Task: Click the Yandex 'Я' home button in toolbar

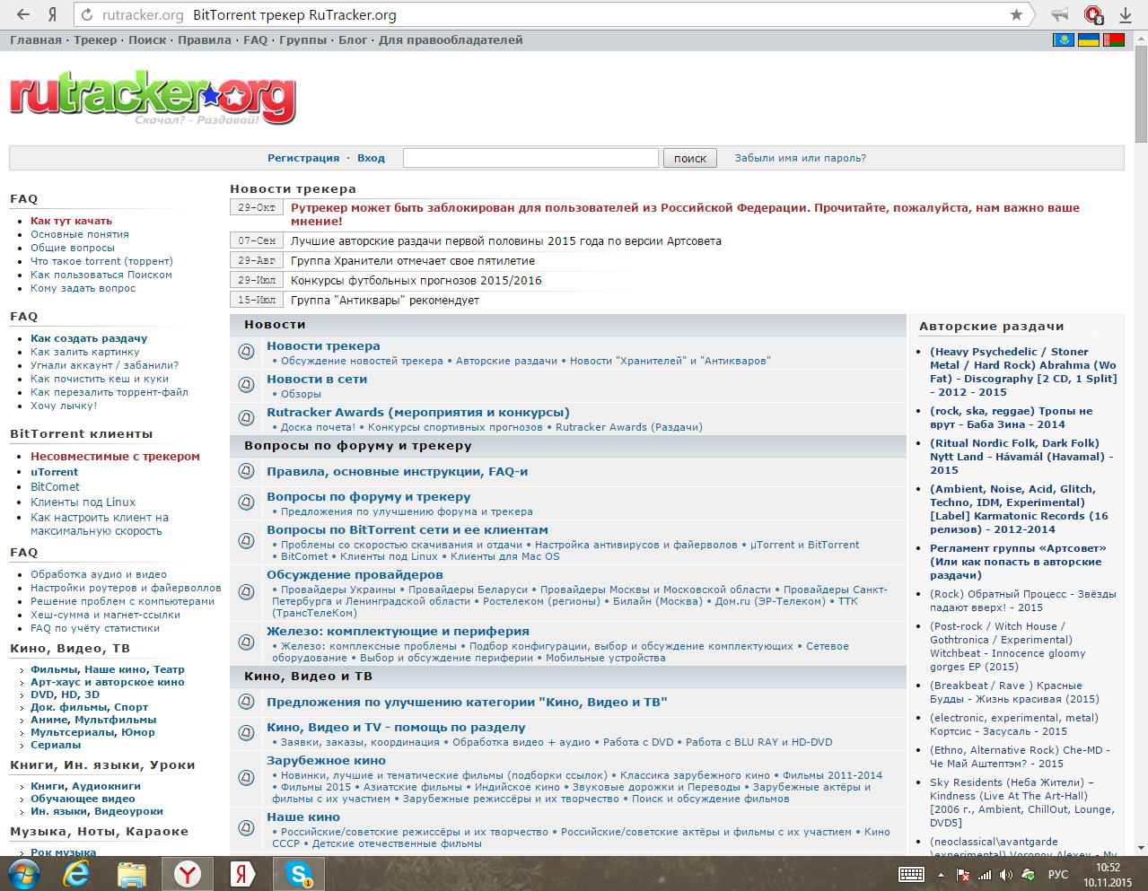Action: pos(52,14)
